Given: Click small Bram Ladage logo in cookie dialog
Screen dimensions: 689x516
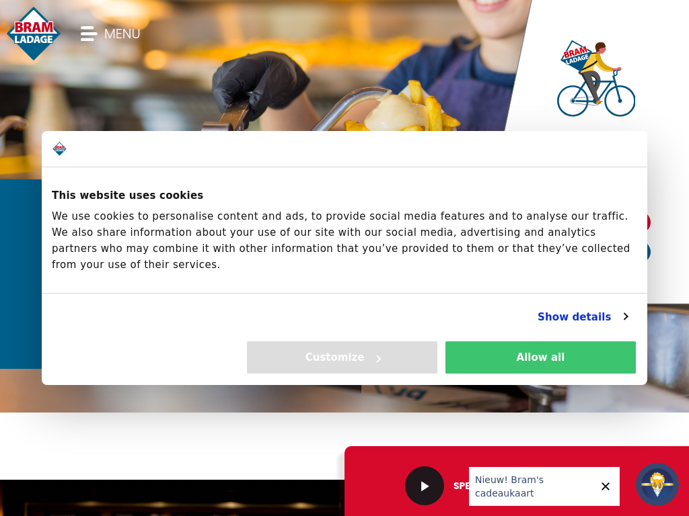Looking at the screenshot, I should 59,148.
